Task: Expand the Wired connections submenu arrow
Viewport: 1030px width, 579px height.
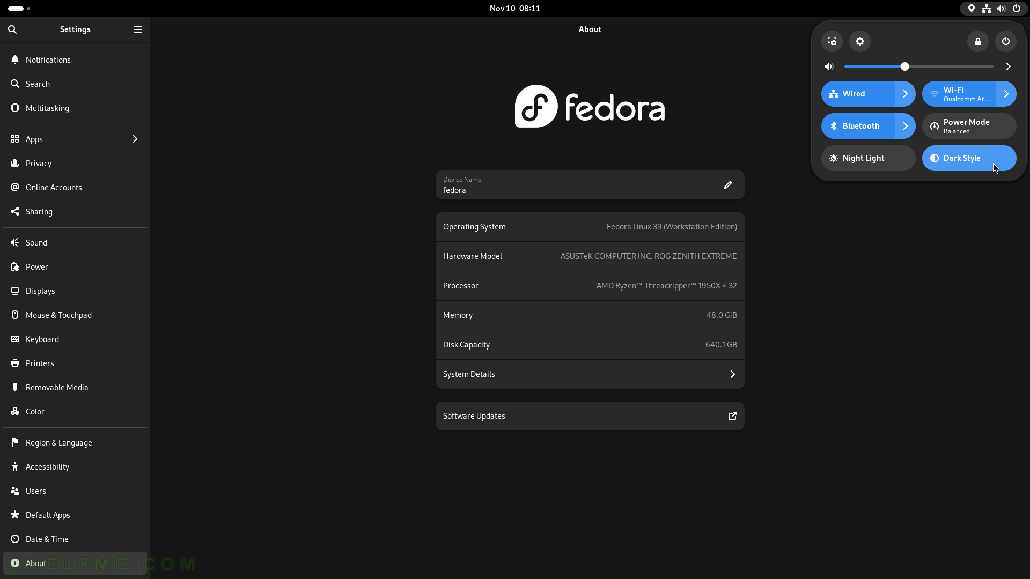Action: tap(906, 94)
